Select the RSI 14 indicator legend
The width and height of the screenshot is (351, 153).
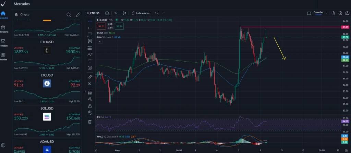click(104, 117)
